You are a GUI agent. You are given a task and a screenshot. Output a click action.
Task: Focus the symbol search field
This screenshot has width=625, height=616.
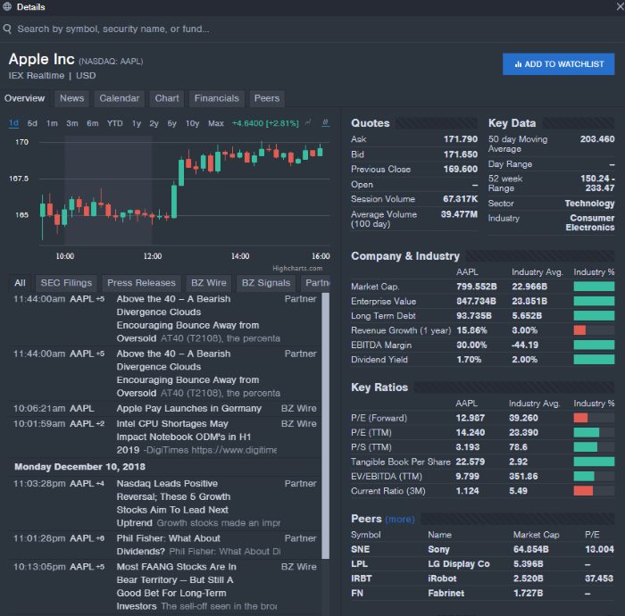point(312,29)
